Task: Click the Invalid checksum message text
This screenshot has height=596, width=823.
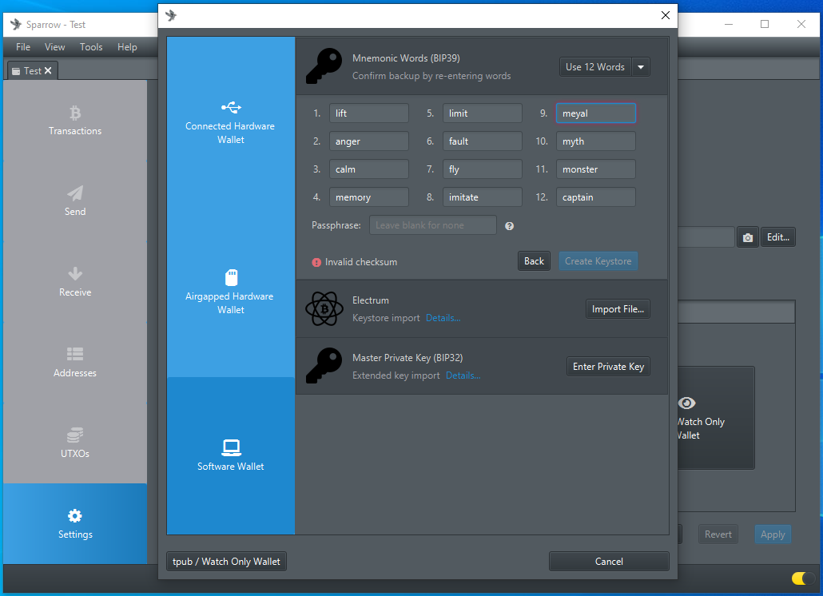Action: [361, 262]
